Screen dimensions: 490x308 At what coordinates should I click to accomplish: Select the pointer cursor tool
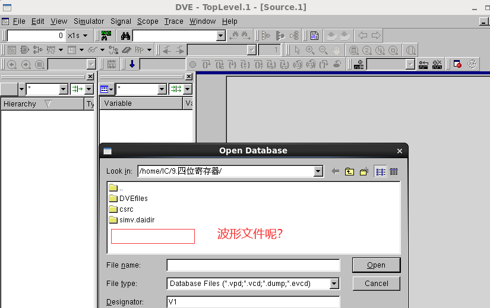pyautogui.click(x=297, y=50)
